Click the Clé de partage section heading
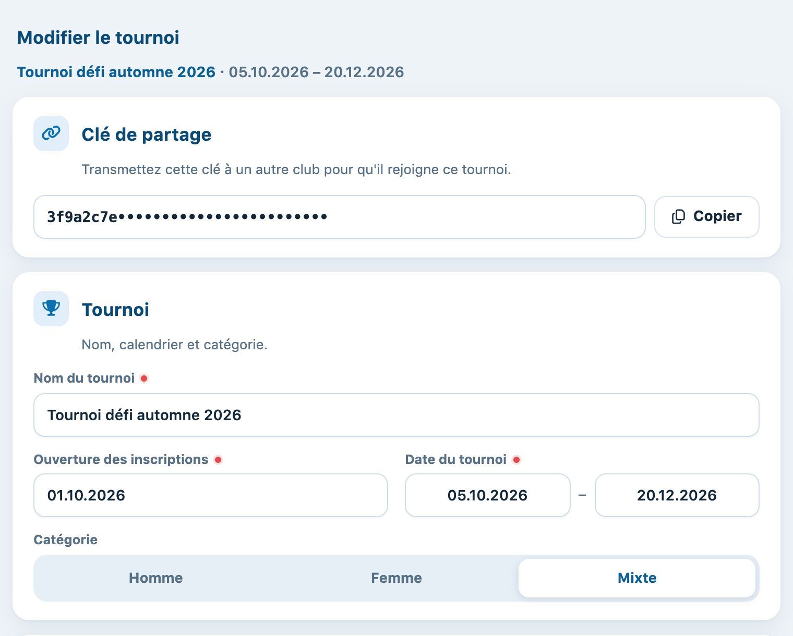793x636 pixels. click(147, 134)
